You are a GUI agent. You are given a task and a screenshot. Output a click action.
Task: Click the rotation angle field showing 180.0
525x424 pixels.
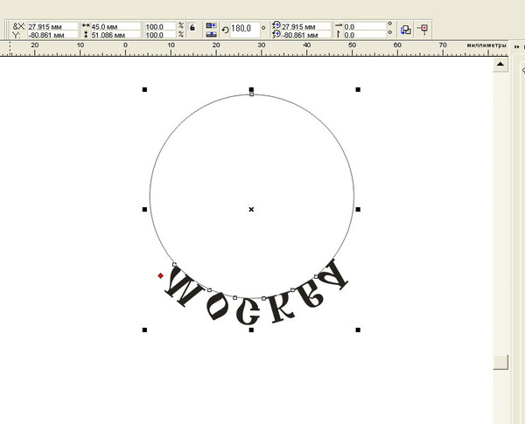245,30
